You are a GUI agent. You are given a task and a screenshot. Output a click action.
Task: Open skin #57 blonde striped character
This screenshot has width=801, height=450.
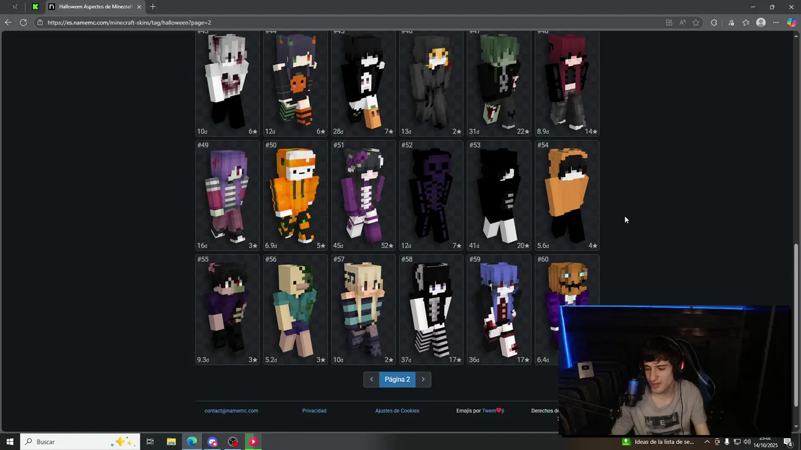coord(364,309)
